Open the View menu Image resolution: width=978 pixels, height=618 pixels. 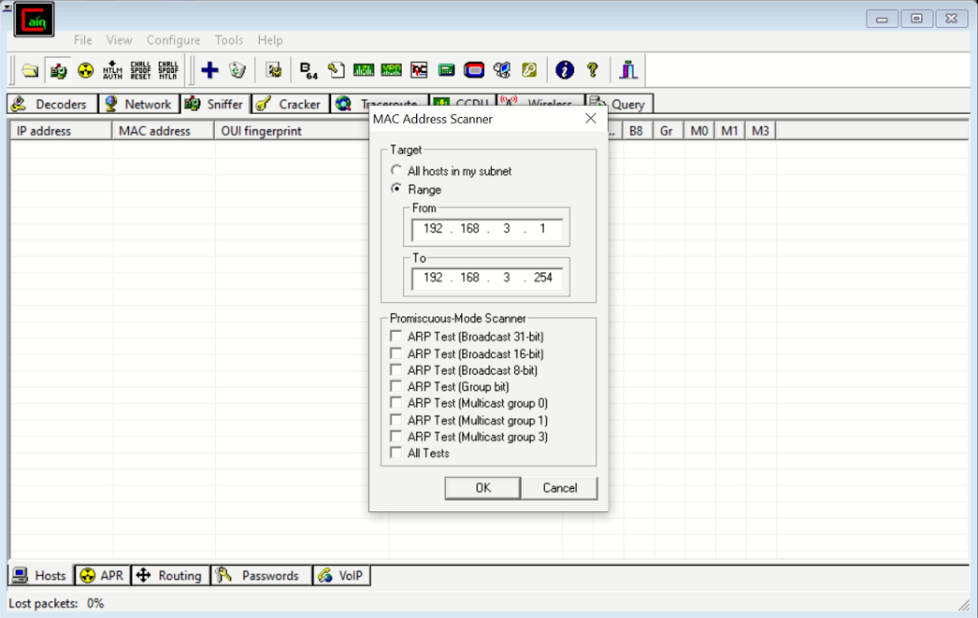pyautogui.click(x=119, y=40)
